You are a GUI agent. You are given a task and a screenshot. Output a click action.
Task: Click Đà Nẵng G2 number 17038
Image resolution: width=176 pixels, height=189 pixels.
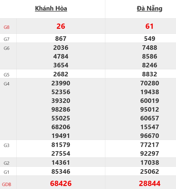tap(149, 163)
